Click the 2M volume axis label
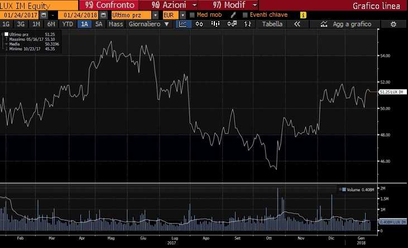The width and height of the screenshot is (408, 248). pos(383,188)
